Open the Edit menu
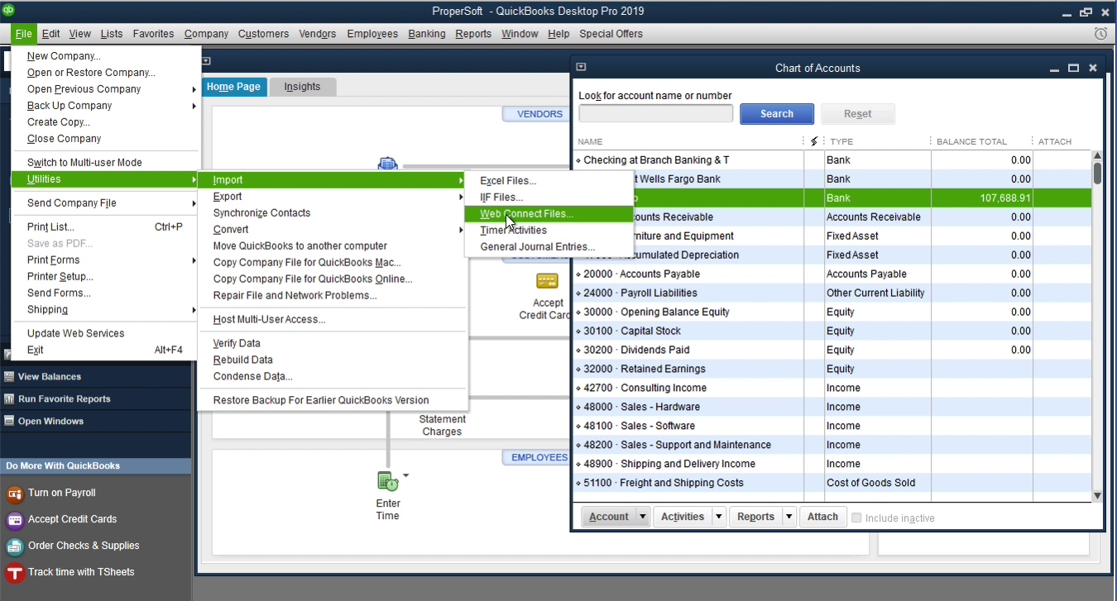This screenshot has height=601, width=1117. [50, 34]
